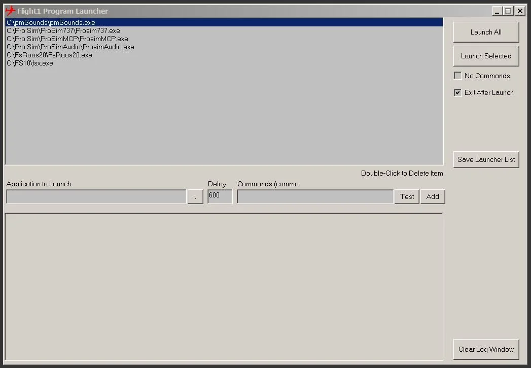
Task: Click Launch Selected
Action: tap(485, 56)
